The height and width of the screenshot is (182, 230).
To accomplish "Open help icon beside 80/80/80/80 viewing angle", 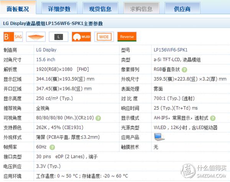I will (x=98, y=118).
